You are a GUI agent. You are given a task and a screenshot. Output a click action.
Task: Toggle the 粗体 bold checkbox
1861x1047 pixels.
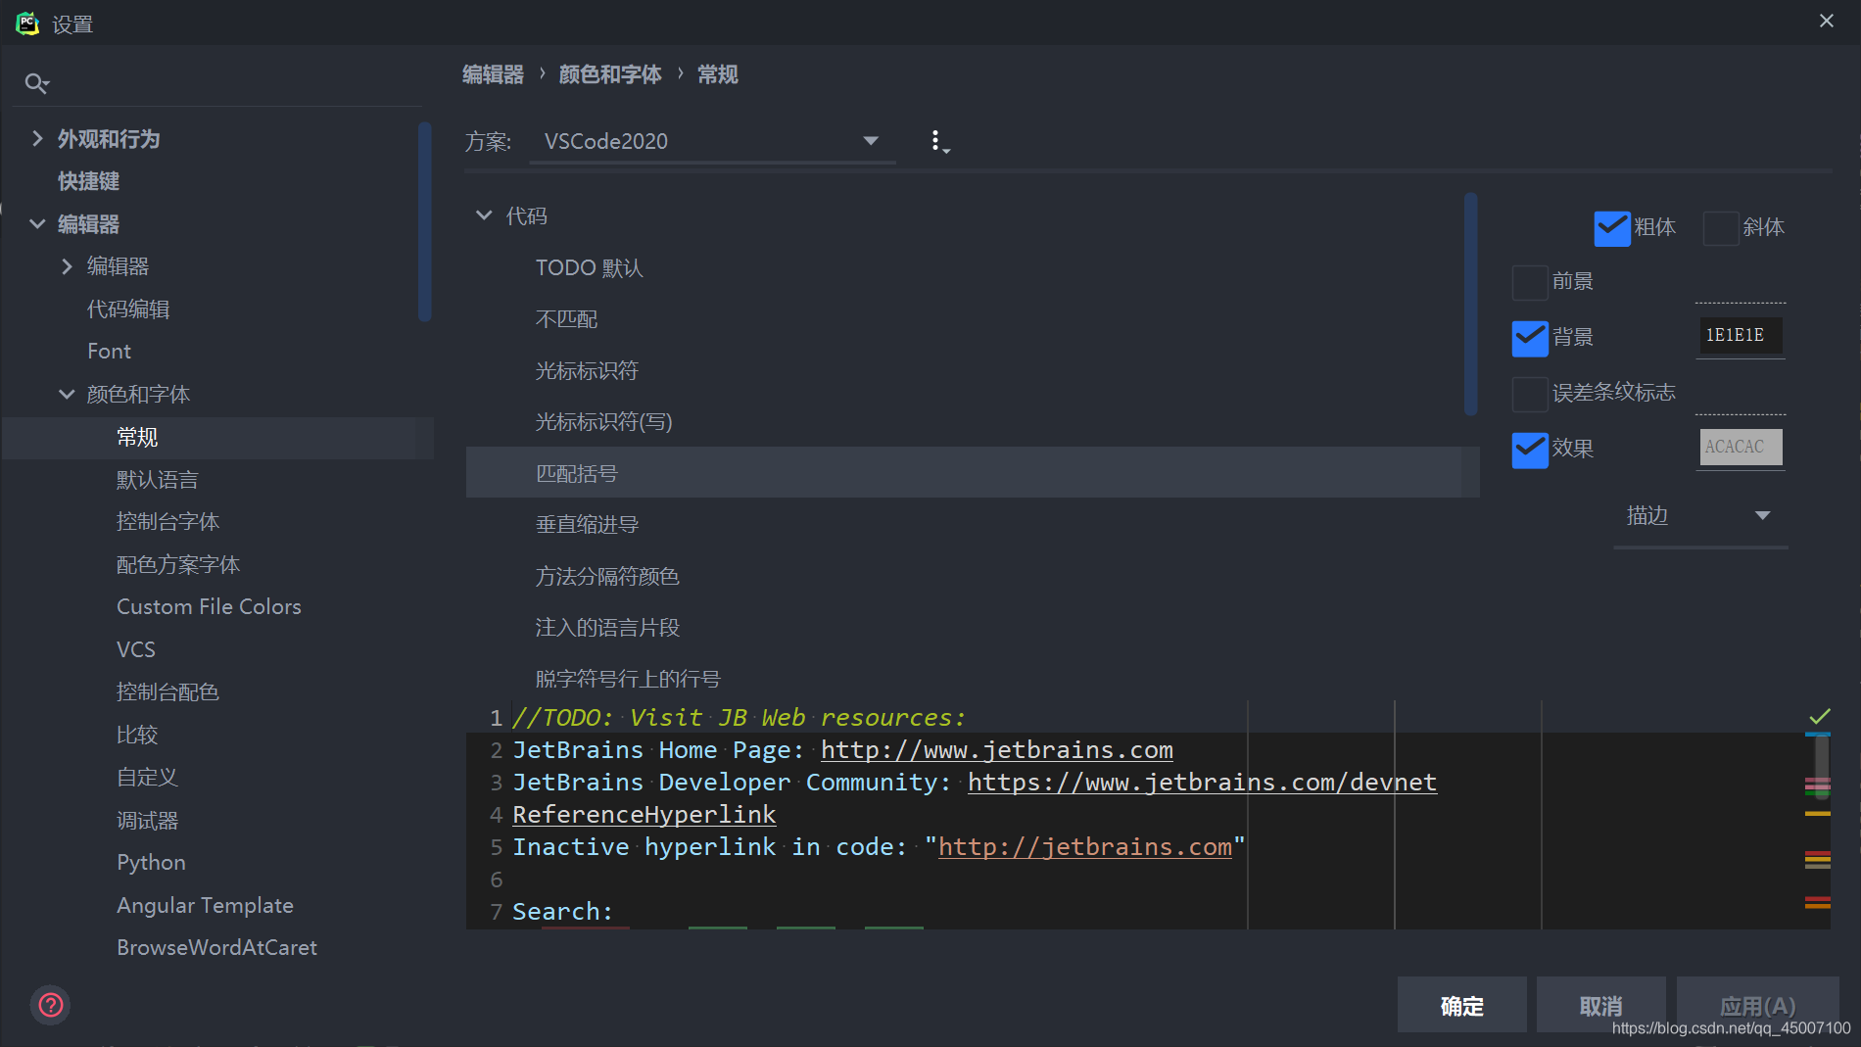click(1612, 228)
